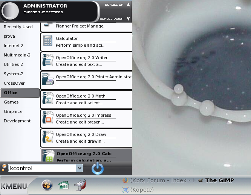Click the Scroll Down arrow
The image size is (251, 195).
click(x=128, y=19)
